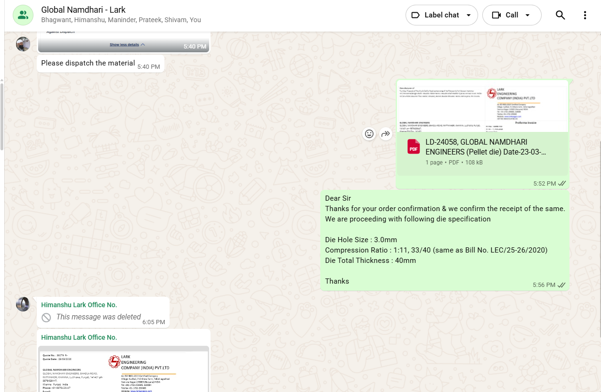The image size is (601, 392).
Task: Click Himanshu Lark Office No. sender name on deleted message
Action: tap(79, 305)
